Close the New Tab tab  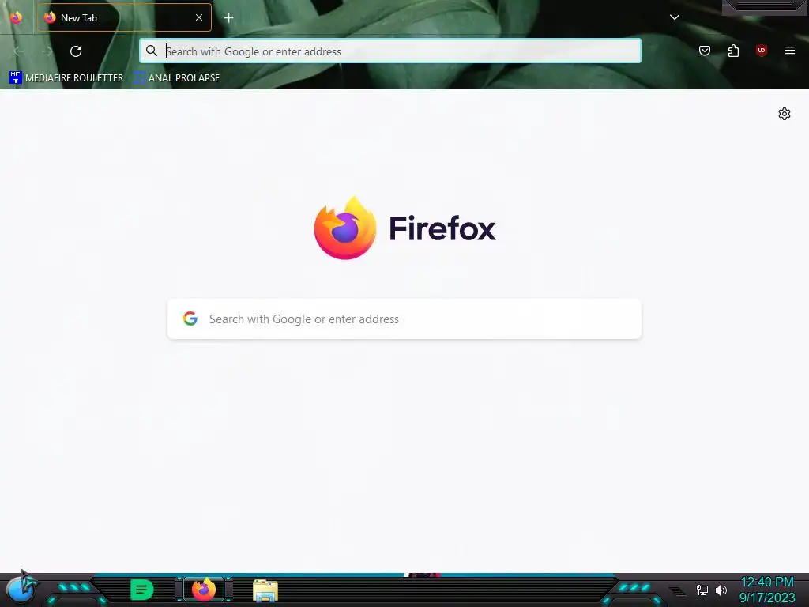pyautogui.click(x=198, y=17)
